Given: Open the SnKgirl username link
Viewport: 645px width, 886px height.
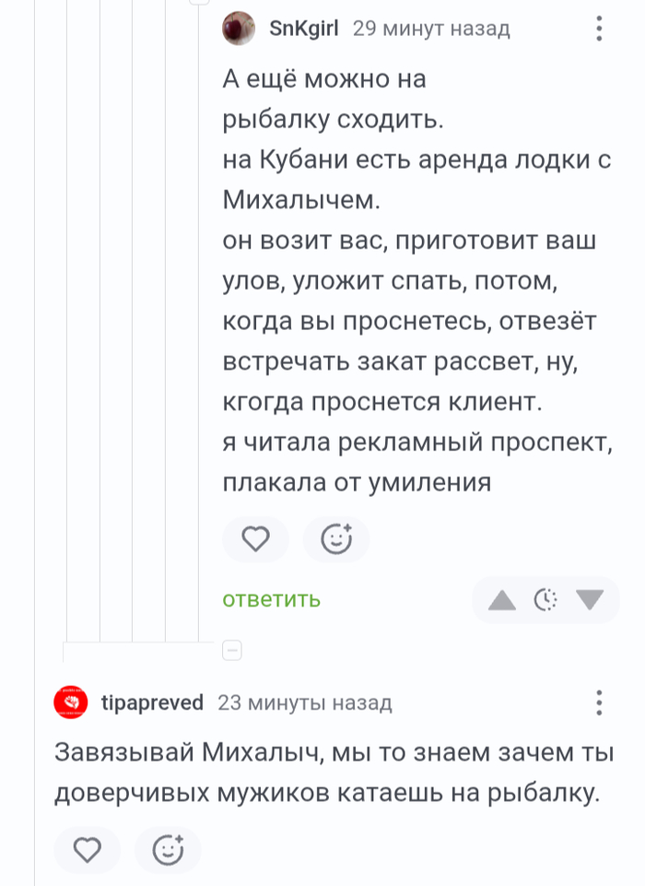Looking at the screenshot, I should (x=305, y=28).
